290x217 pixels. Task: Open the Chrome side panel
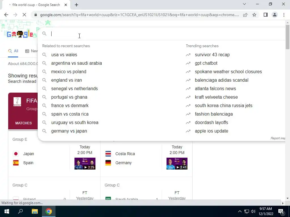coord(266,15)
